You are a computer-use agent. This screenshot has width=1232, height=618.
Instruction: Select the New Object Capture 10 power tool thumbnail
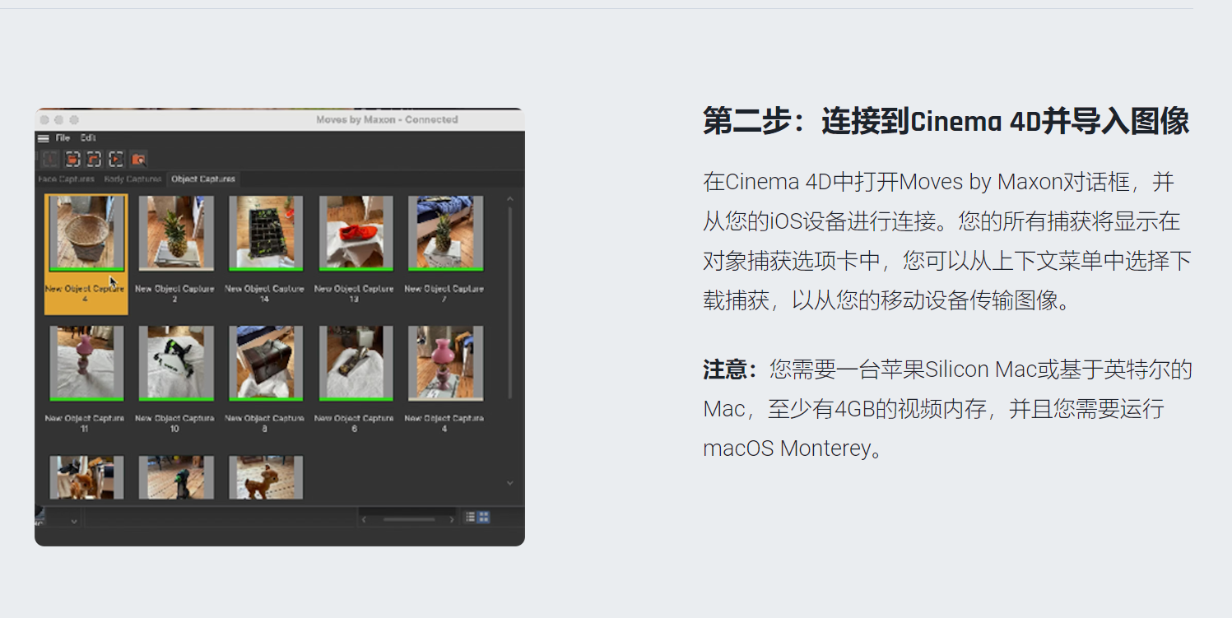coord(176,363)
